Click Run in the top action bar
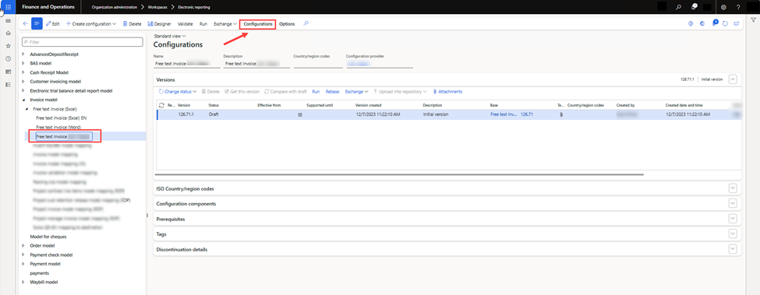The height and width of the screenshot is (295, 760). [203, 23]
